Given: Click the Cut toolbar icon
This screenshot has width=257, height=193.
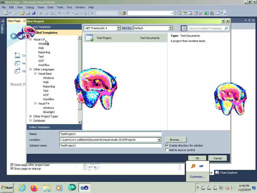Looking at the screenshot, I should pos(41,13).
